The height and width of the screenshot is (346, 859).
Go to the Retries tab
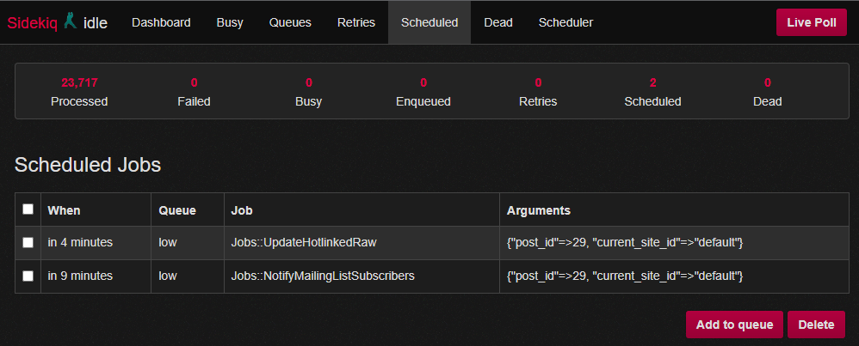[x=356, y=22]
